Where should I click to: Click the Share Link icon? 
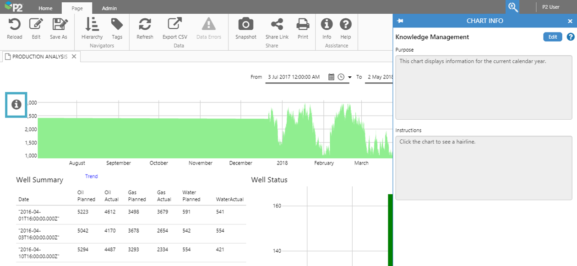[x=277, y=25]
